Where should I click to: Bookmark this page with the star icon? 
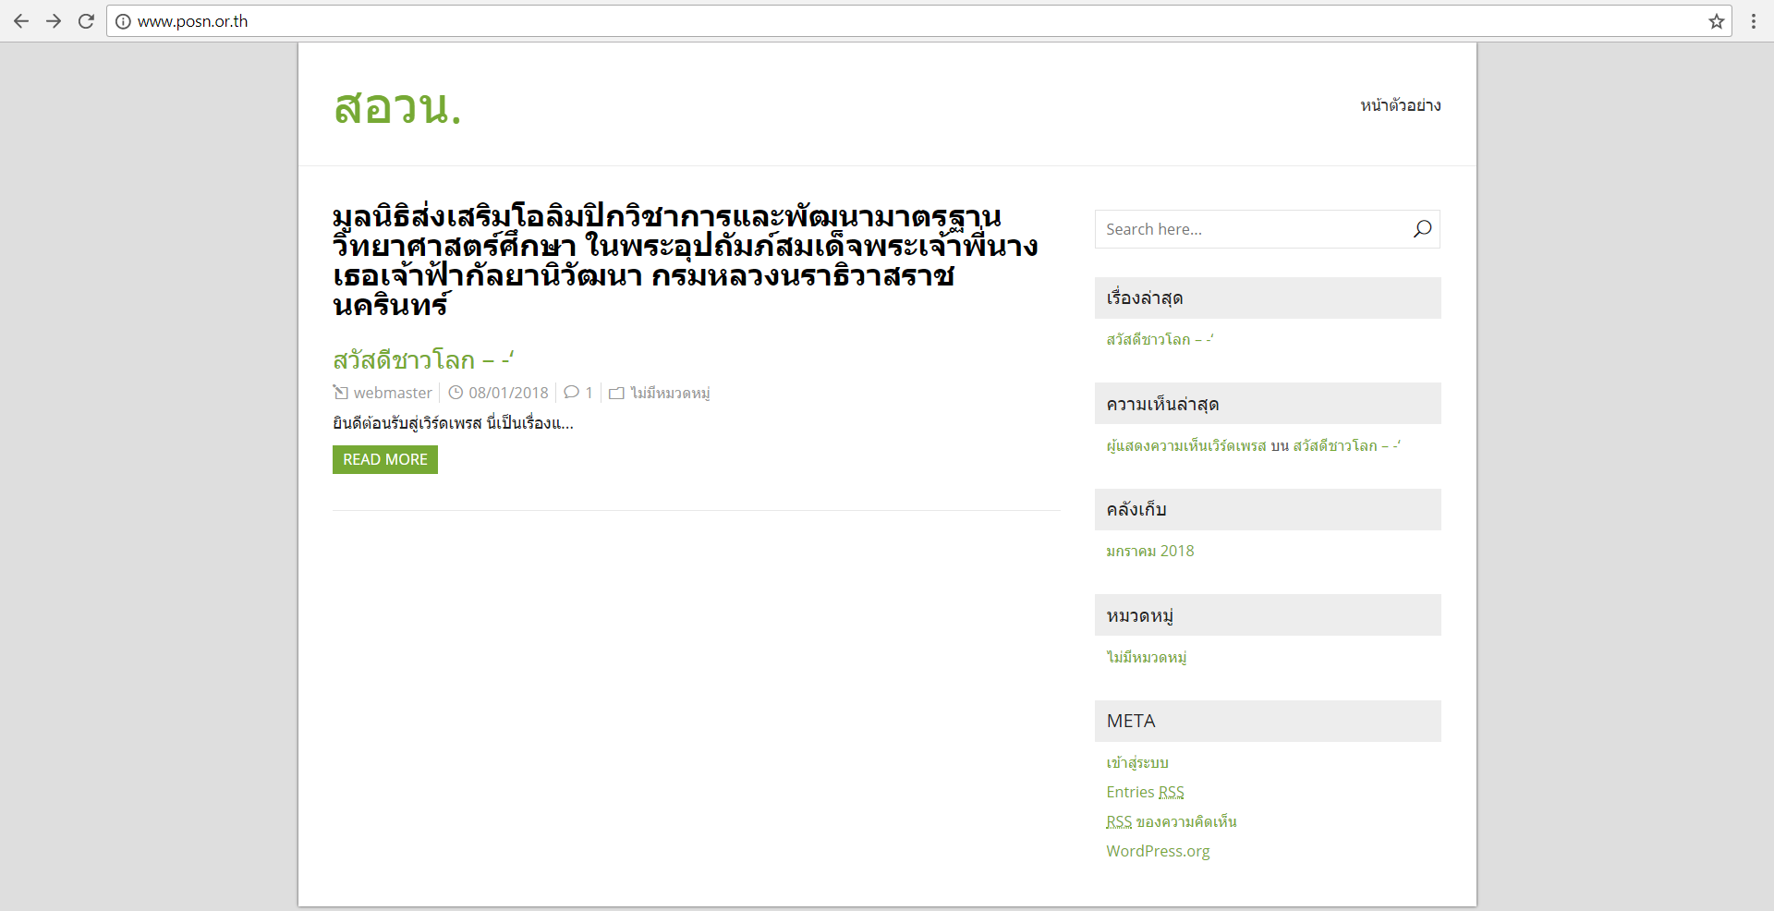point(1716,21)
